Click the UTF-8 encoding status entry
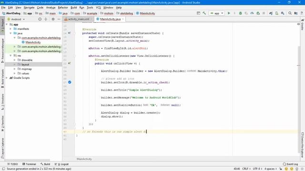Screen dimensions: 305x171 click(x=257, y=169)
